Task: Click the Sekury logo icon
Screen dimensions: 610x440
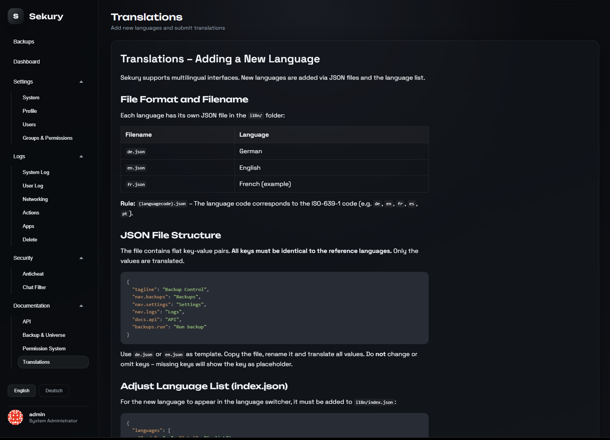Action: point(16,16)
